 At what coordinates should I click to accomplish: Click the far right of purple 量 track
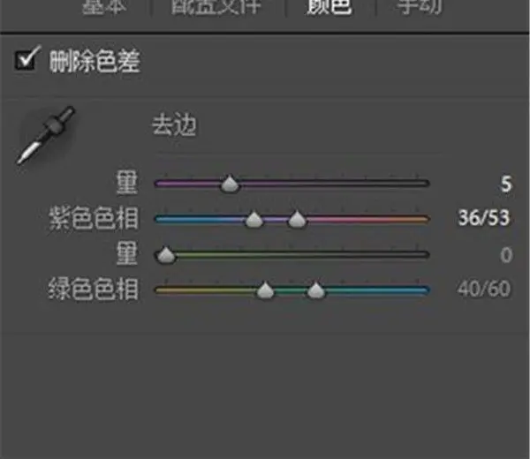point(425,184)
